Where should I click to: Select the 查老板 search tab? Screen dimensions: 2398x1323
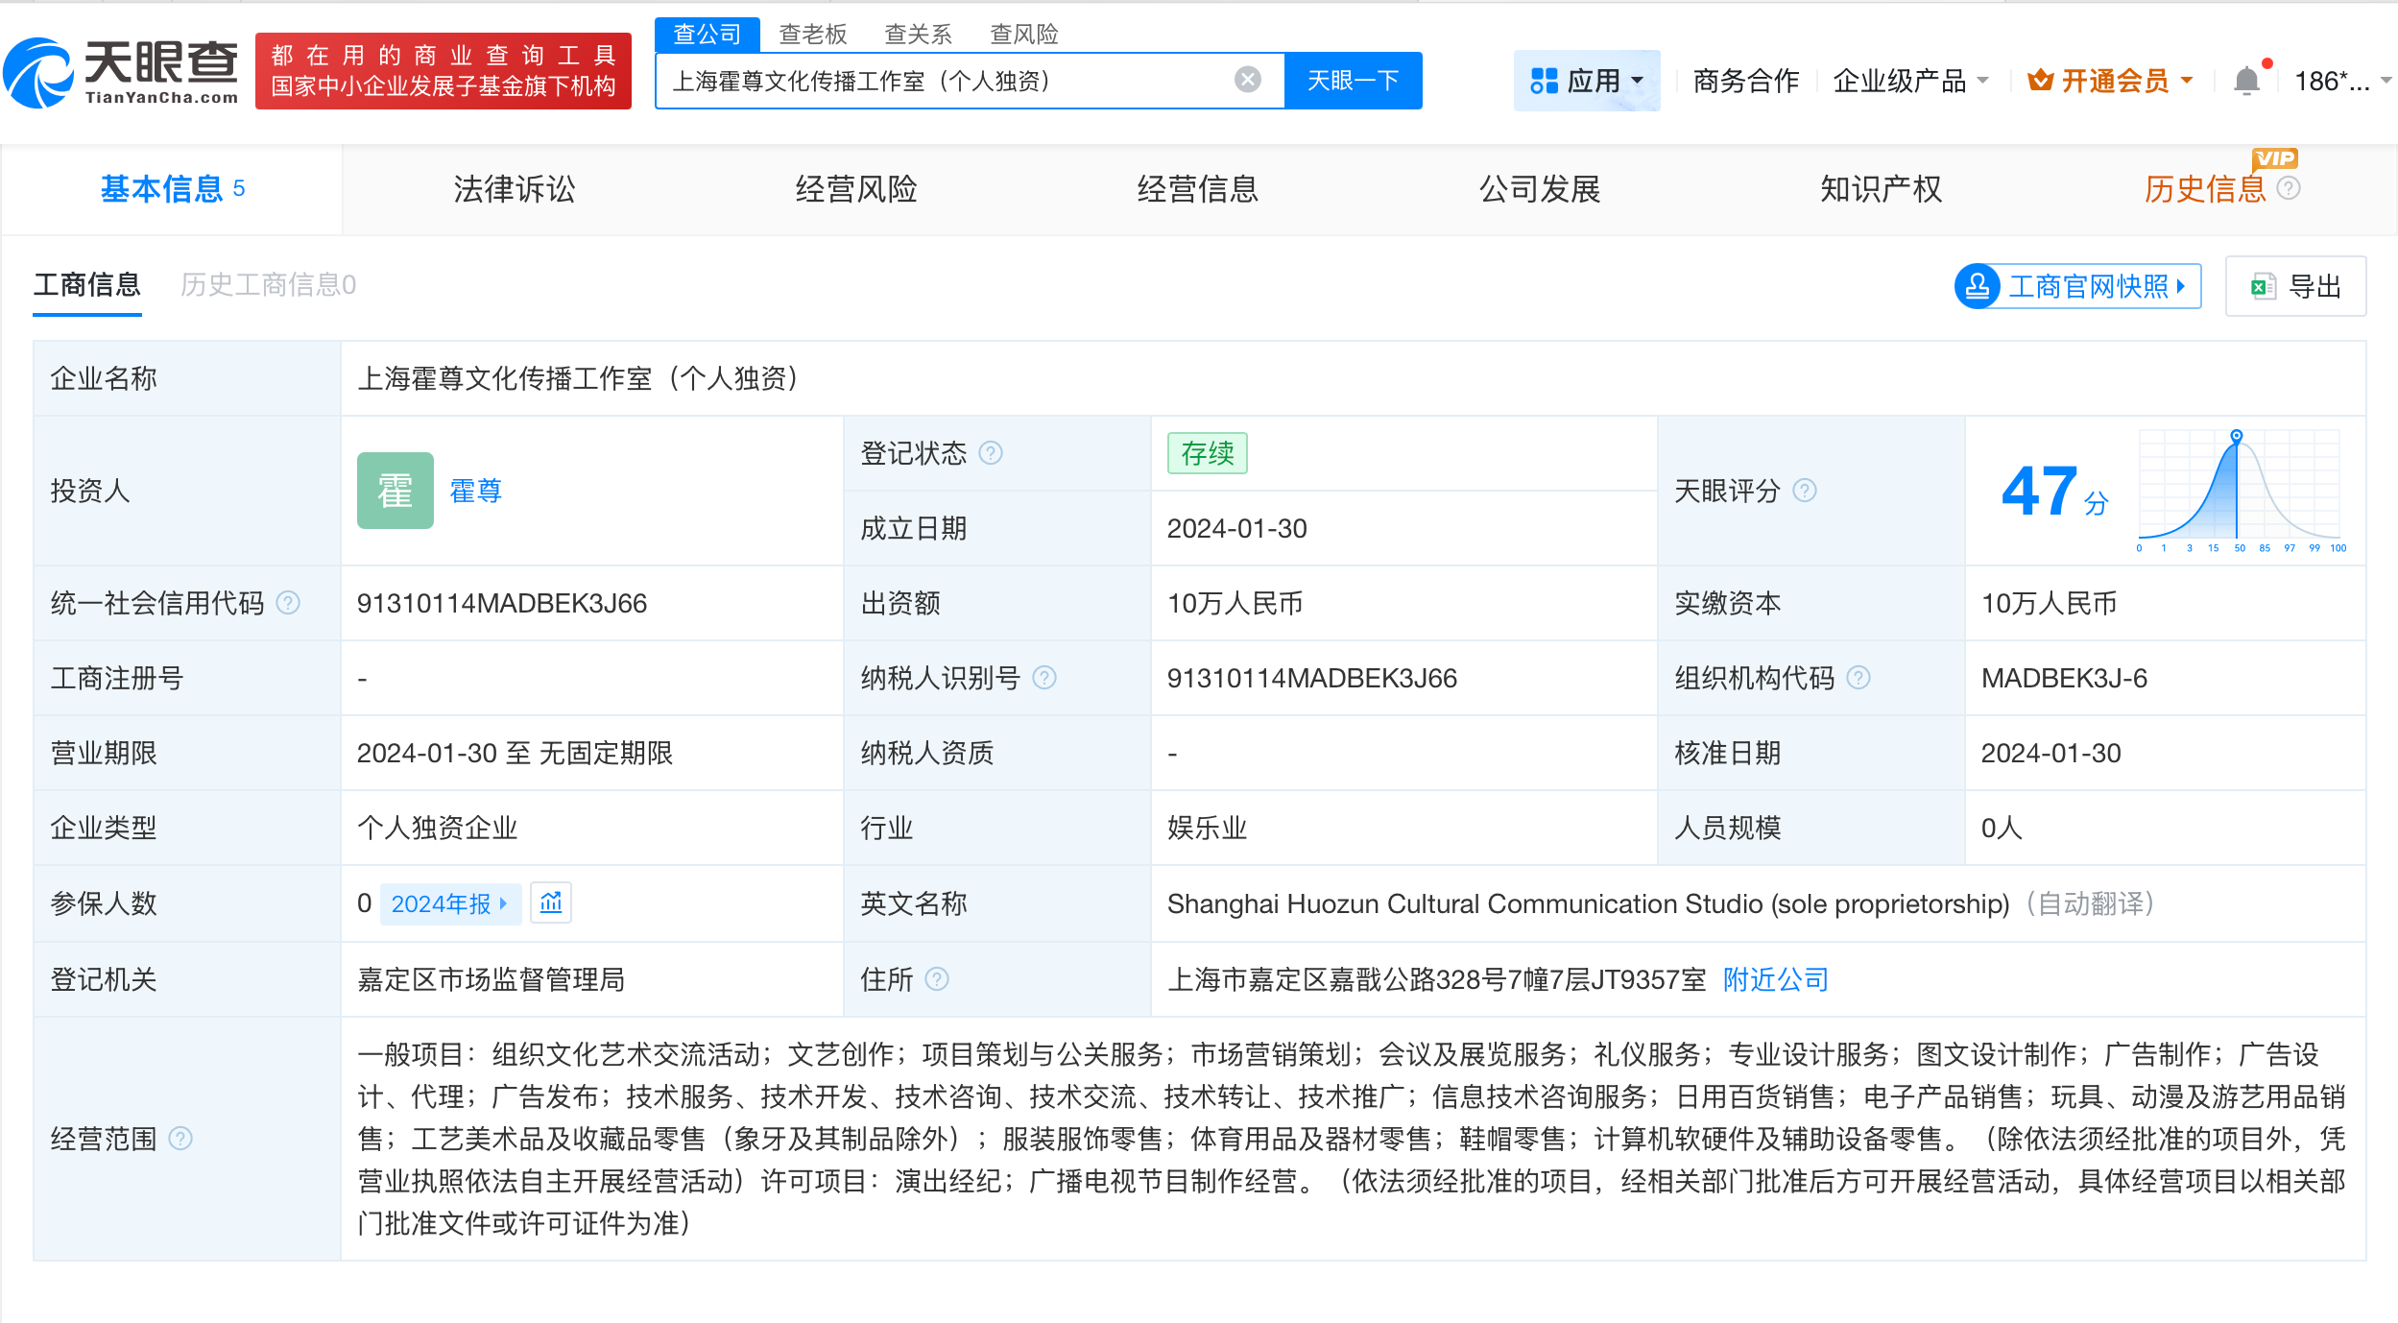pos(812,35)
